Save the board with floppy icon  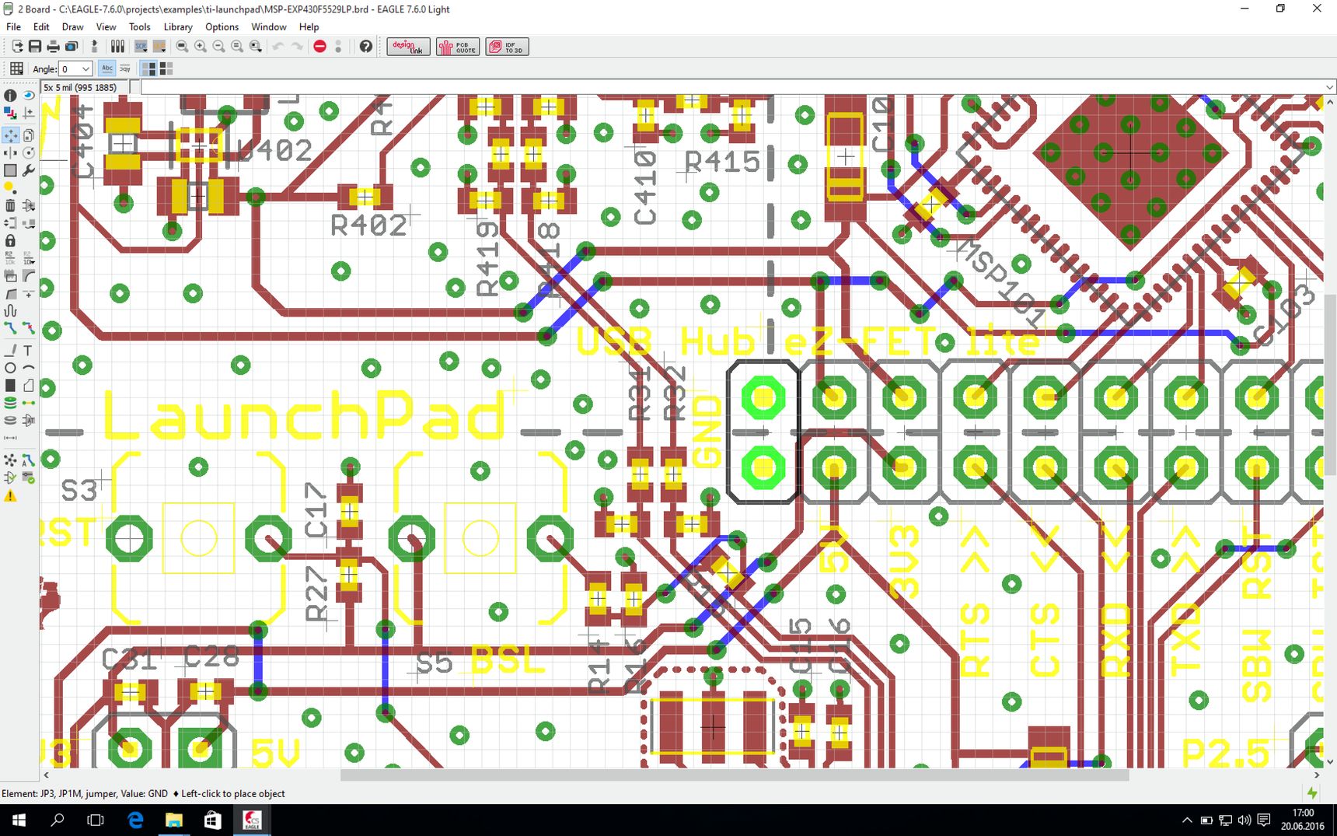(35, 47)
